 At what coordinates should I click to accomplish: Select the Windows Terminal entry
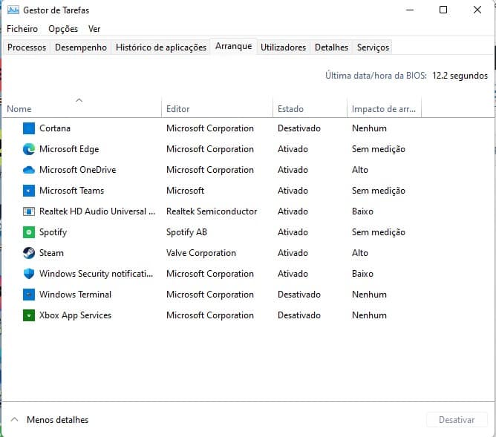point(75,295)
